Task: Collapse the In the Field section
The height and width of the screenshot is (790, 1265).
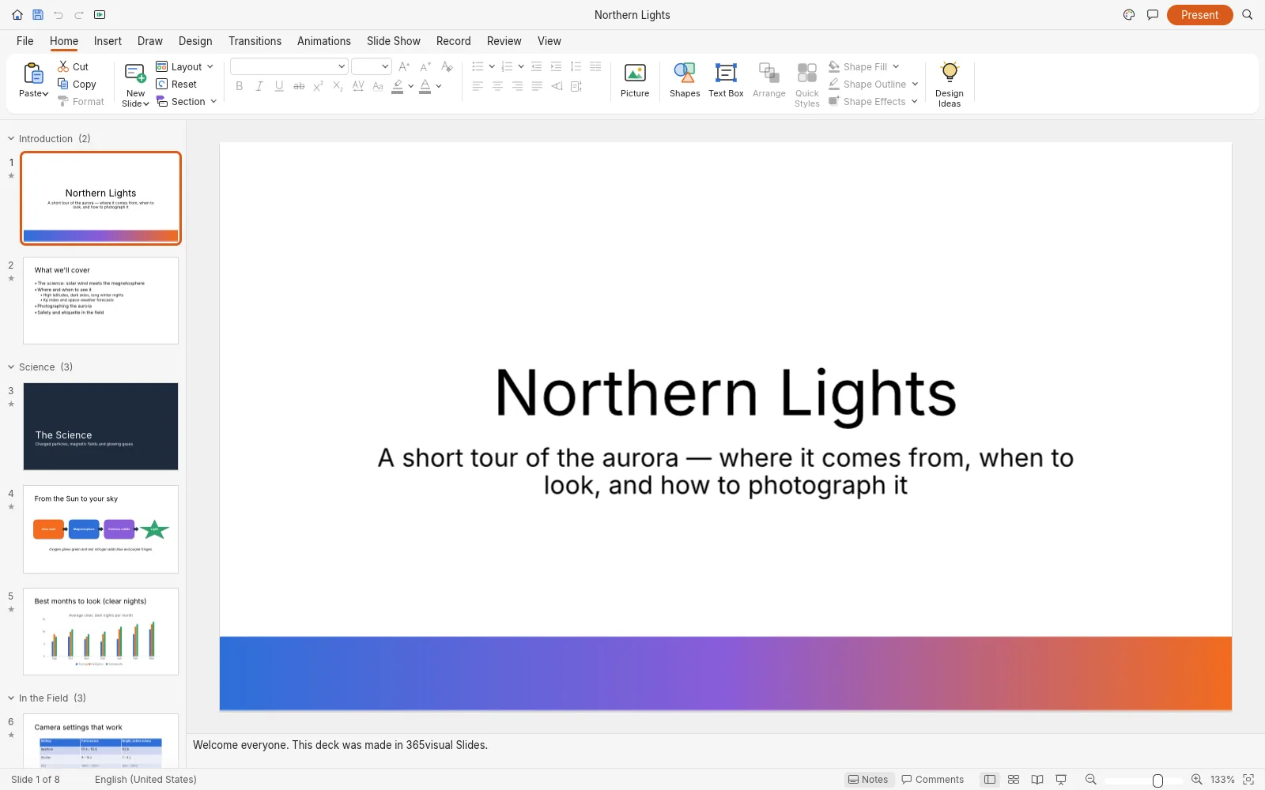Action: [11, 698]
